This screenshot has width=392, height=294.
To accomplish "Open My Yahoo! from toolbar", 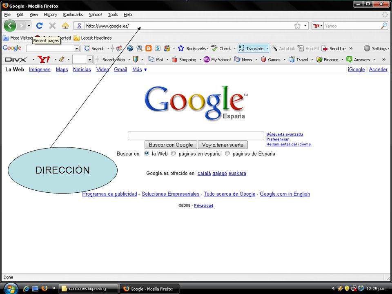I will [217, 60].
